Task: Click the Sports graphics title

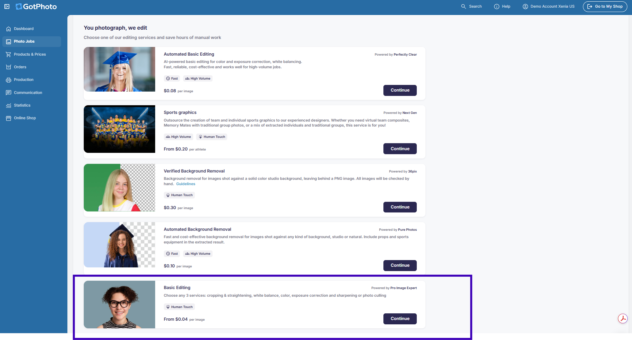Action: click(180, 113)
